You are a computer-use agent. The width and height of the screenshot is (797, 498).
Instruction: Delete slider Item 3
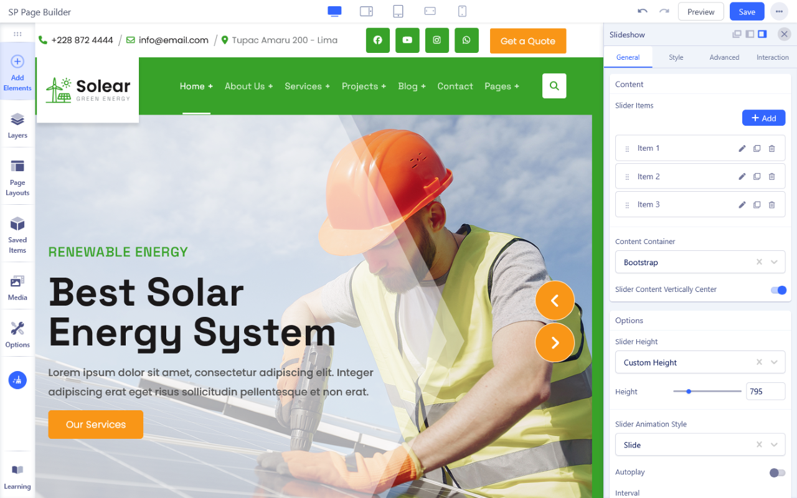pyautogui.click(x=771, y=205)
